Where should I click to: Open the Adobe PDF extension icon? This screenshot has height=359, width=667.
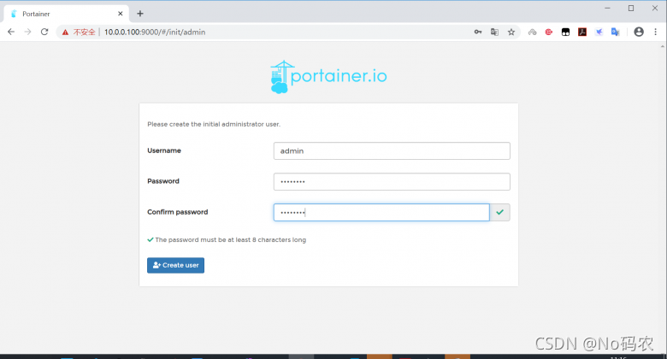click(x=582, y=32)
